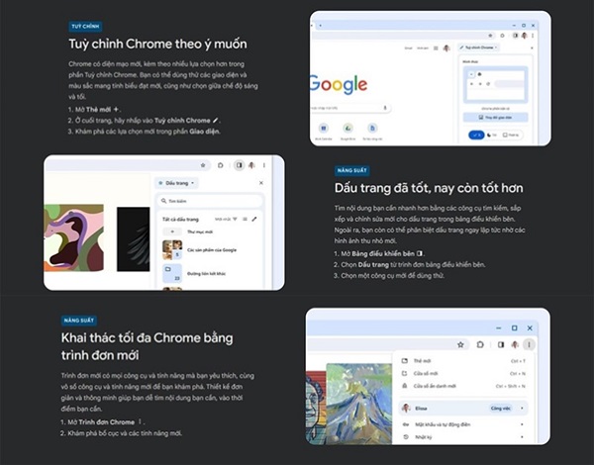The height and width of the screenshot is (465, 594).
Task: Click the Tìm kiếm bookmarks search field
Action: (x=210, y=201)
